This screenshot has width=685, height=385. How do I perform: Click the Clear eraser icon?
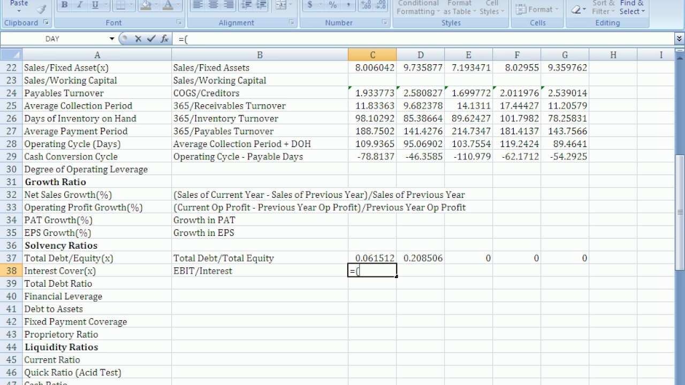click(x=576, y=10)
